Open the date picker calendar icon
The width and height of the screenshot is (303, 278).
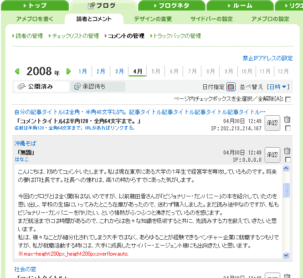coord(231,87)
